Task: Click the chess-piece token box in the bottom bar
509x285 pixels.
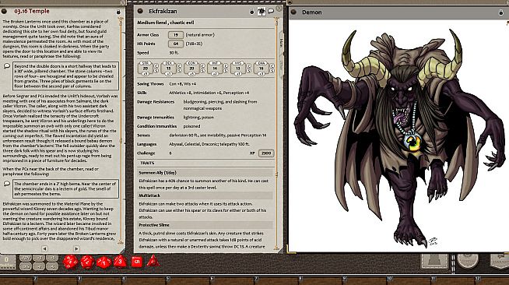Action: (x=435, y=261)
